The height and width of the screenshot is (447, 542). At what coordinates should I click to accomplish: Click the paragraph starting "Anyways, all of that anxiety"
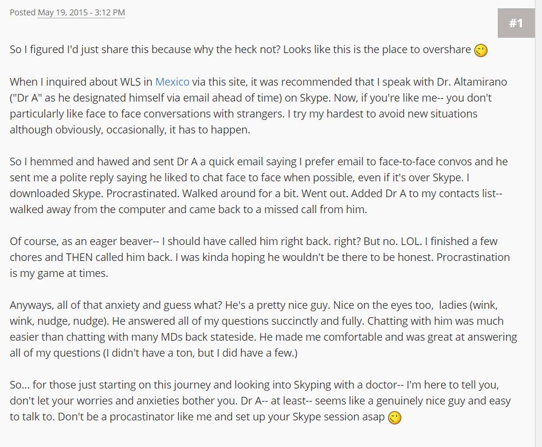[263, 329]
